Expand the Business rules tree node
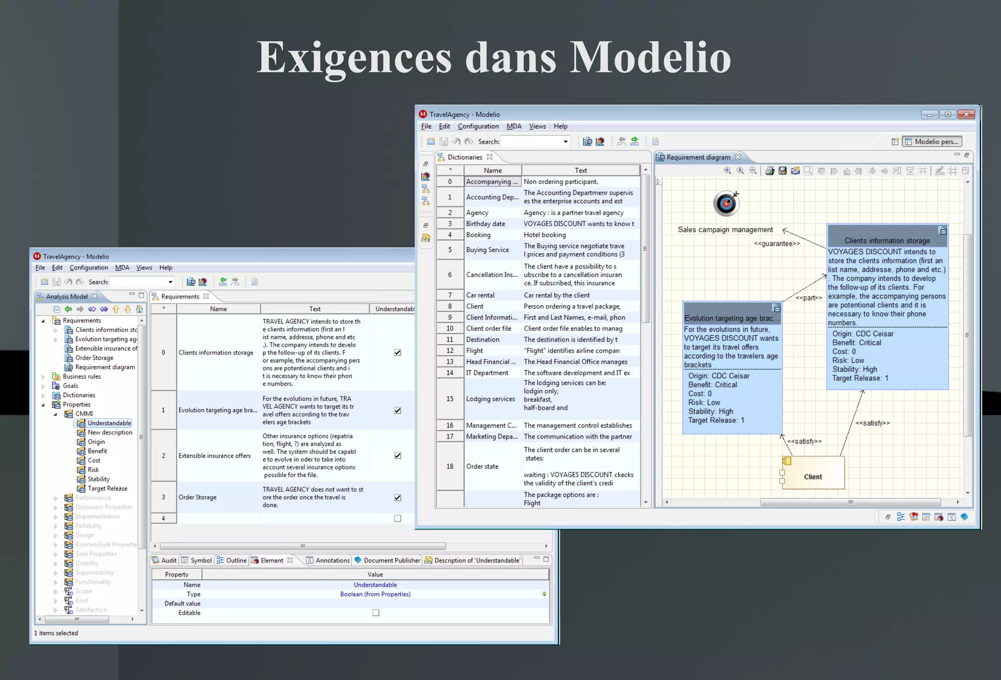 point(43,377)
